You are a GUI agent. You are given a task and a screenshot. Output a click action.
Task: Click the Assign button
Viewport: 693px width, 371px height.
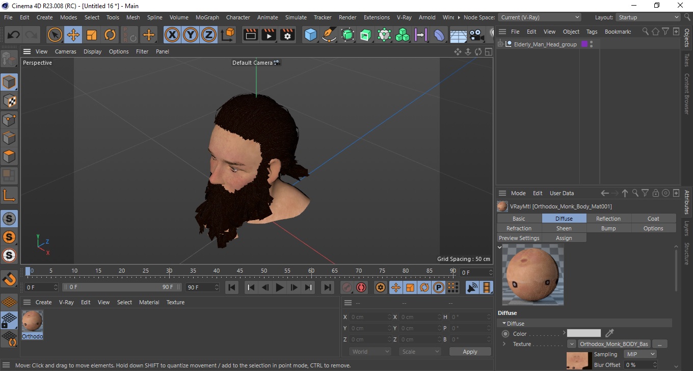(x=564, y=238)
